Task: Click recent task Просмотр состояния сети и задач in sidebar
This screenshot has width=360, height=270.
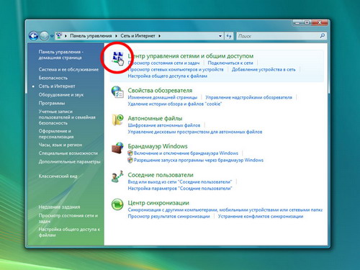Action: pyautogui.click(x=68, y=218)
